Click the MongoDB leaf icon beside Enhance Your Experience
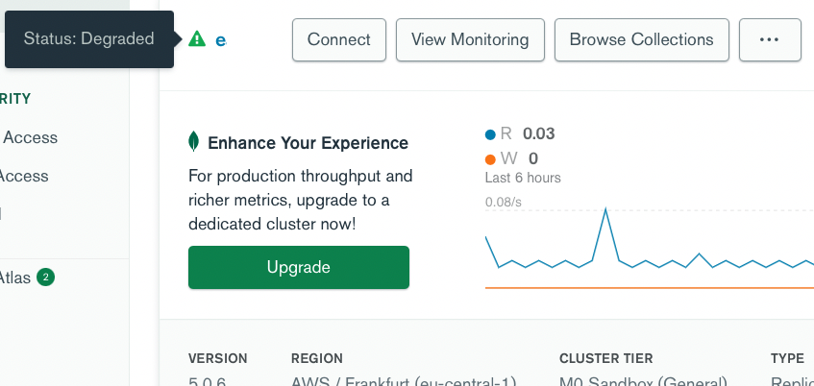Viewport: 814px width, 386px height. tap(194, 143)
